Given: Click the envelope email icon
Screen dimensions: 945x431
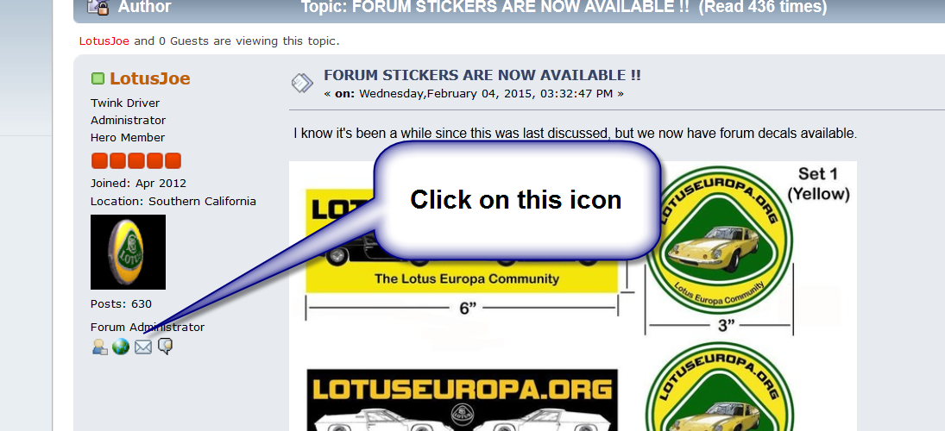Looking at the screenshot, I should 143,347.
